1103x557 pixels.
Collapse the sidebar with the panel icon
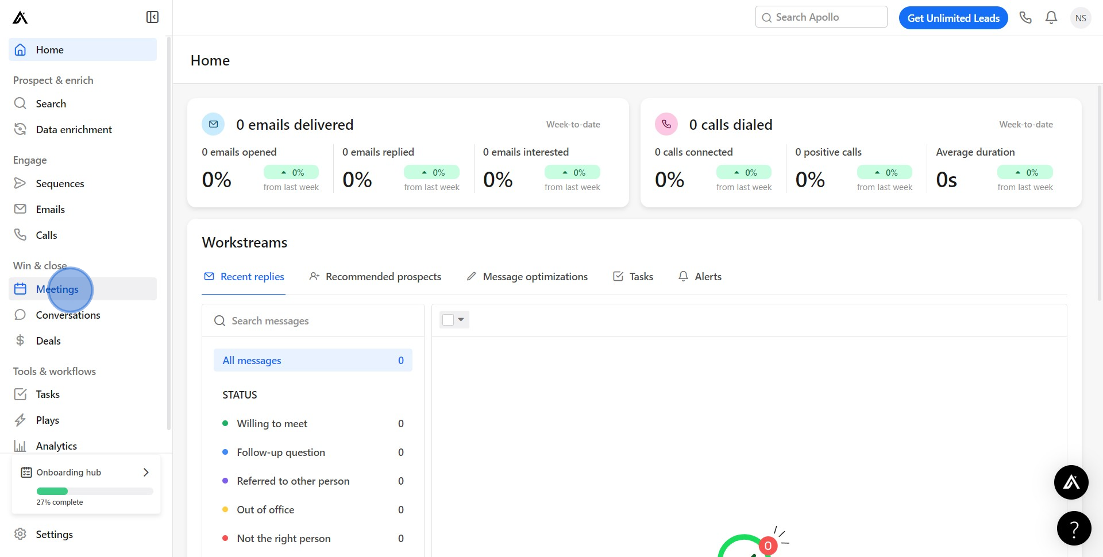coord(152,17)
